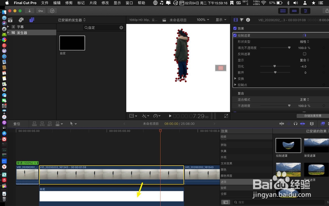The image size is (329, 206).
Task: Click the Append clip edit button
Action: [50, 124]
